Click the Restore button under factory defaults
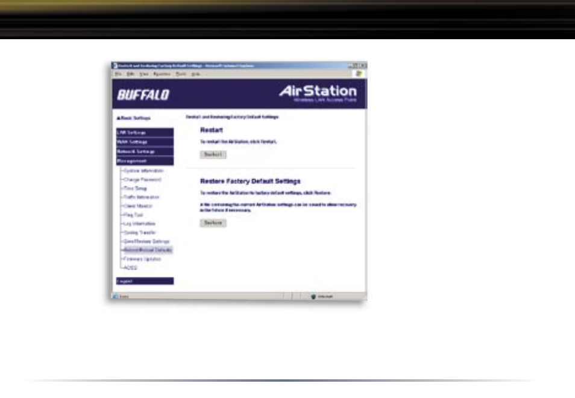The image size is (575, 398). click(x=213, y=223)
